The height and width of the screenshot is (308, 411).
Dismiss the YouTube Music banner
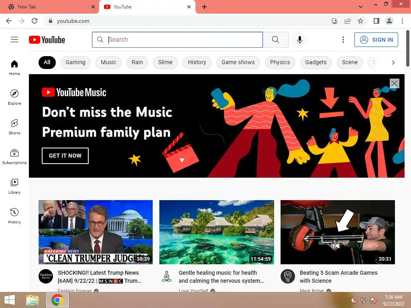(x=395, y=83)
